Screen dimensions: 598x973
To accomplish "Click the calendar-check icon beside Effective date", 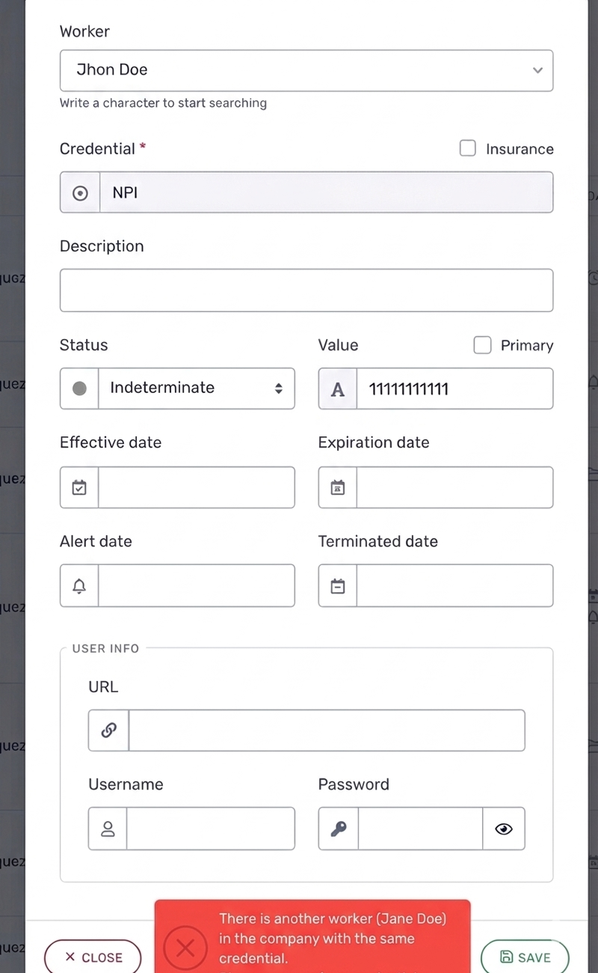I will pos(79,488).
